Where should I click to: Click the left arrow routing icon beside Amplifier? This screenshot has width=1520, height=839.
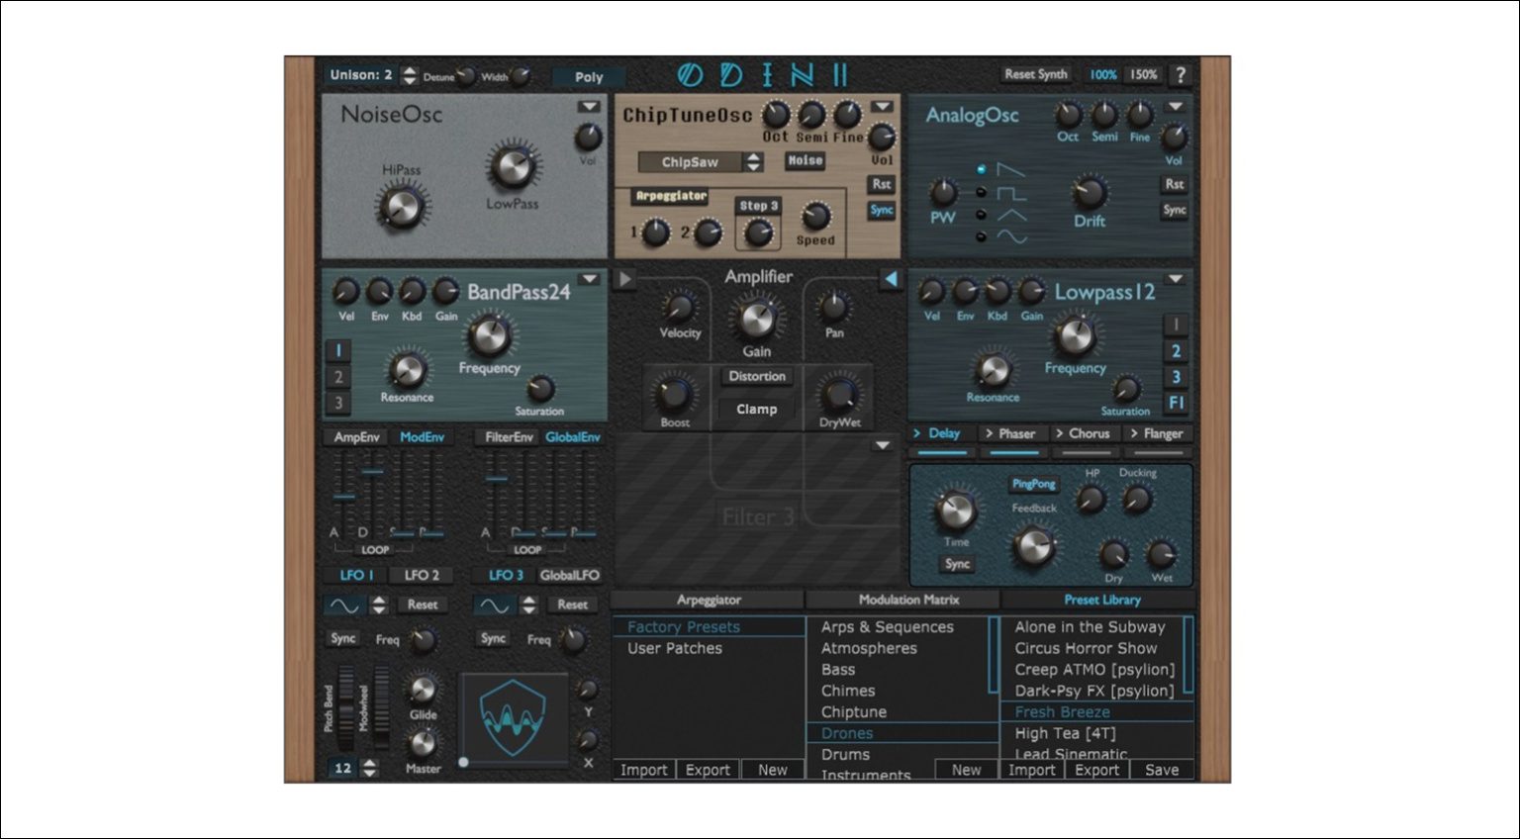pos(894,280)
